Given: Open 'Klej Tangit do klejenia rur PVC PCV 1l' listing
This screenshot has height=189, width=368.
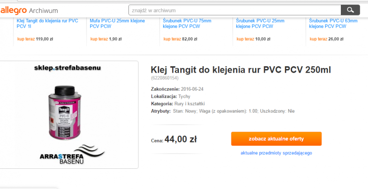Looking at the screenshot, I should (x=47, y=23).
